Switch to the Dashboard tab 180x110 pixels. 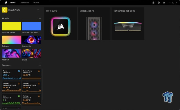24,3
